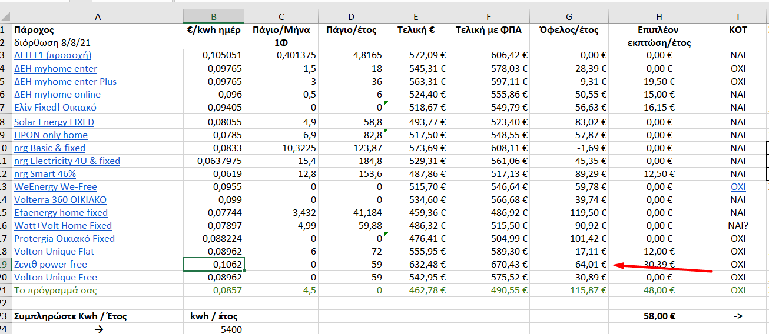
Task: Open the Solar Energy FIXED link
Action: click(54, 122)
